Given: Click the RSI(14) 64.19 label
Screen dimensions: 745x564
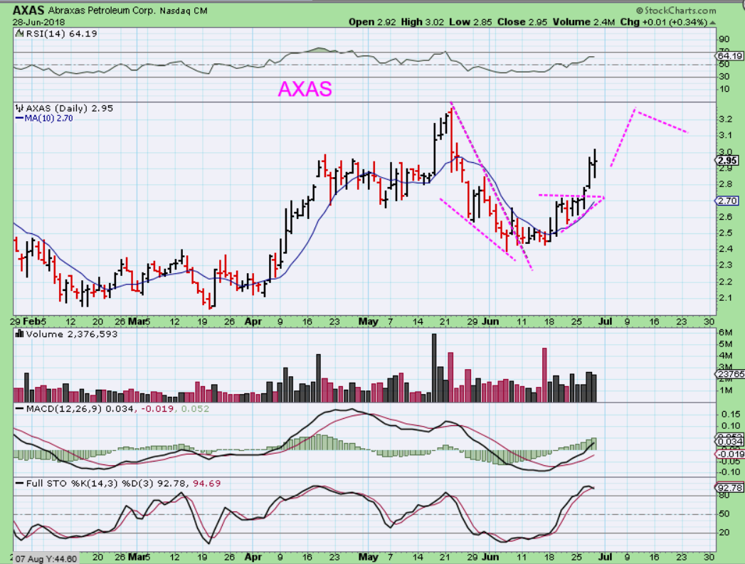Looking at the screenshot, I should 61,33.
